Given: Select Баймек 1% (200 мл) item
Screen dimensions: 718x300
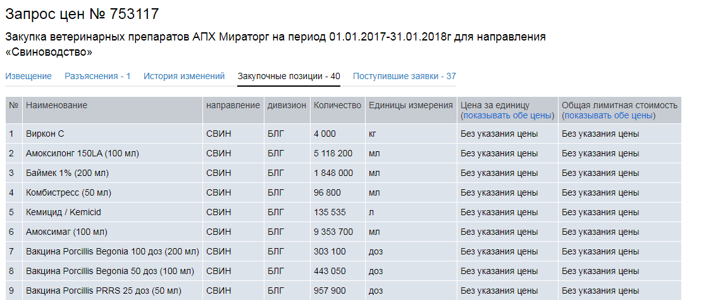Looking at the screenshot, I should pos(67,173).
